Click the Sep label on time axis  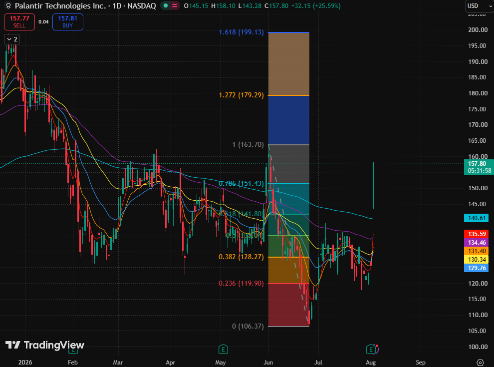421,363
